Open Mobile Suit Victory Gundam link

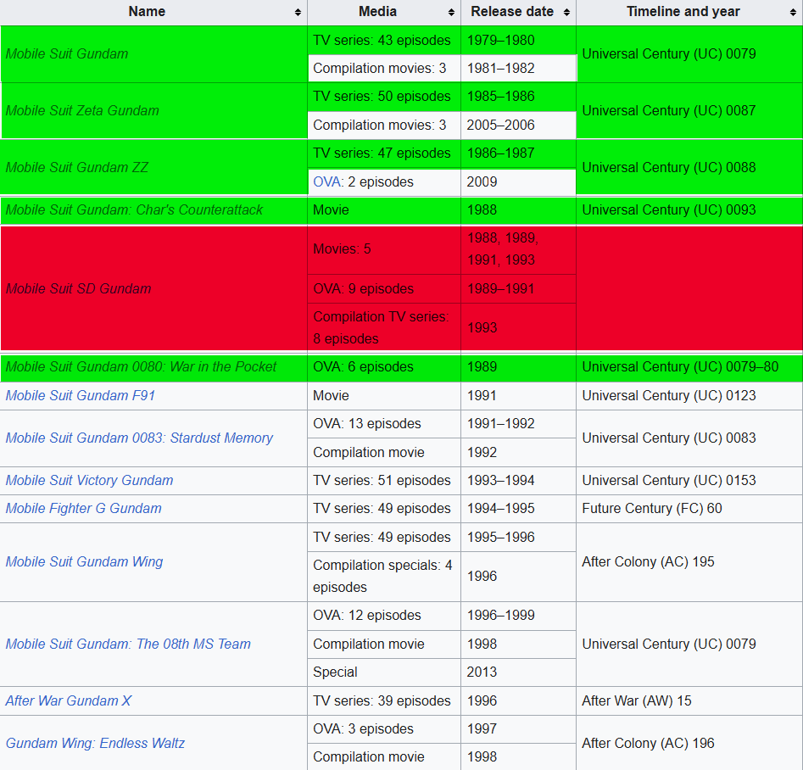tap(89, 481)
